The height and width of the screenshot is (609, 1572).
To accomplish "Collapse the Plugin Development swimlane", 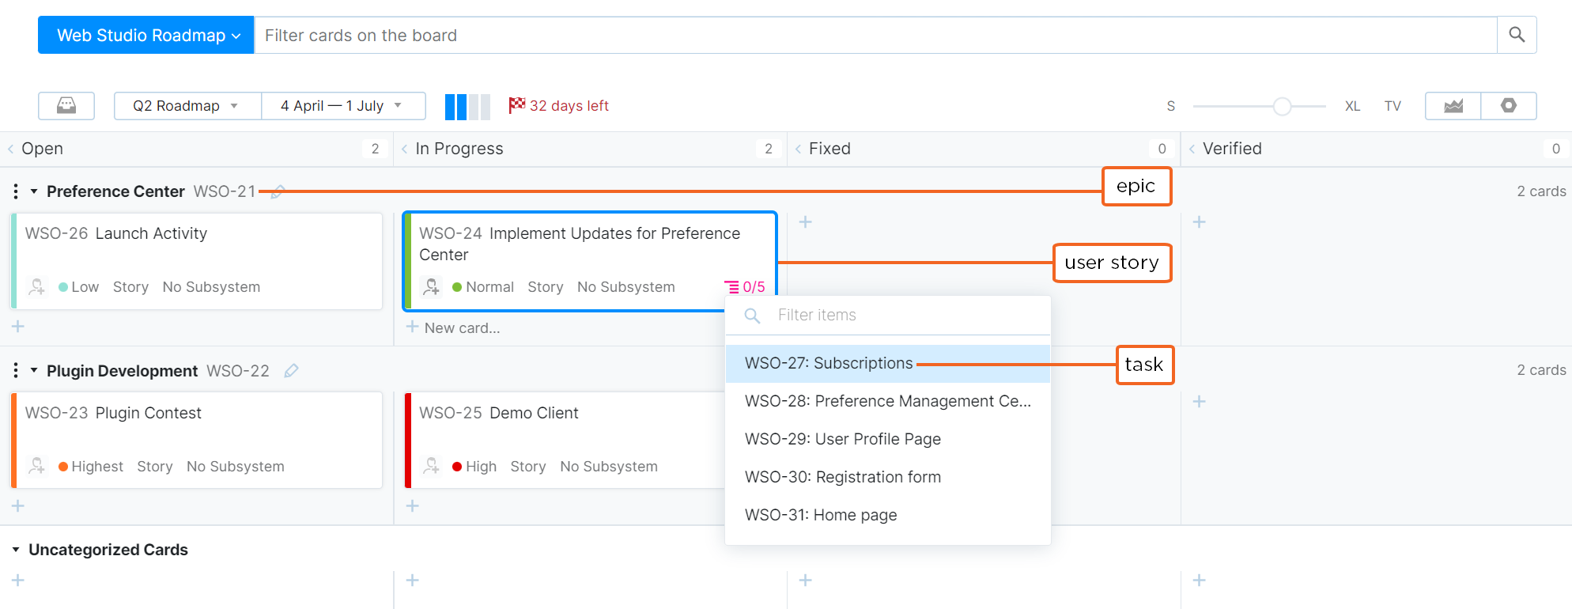I will coord(34,371).
